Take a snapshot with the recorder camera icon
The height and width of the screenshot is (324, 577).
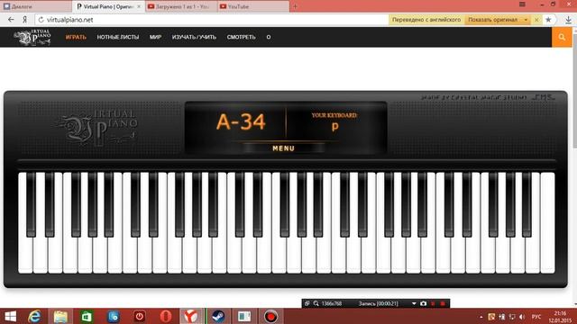tap(423, 303)
